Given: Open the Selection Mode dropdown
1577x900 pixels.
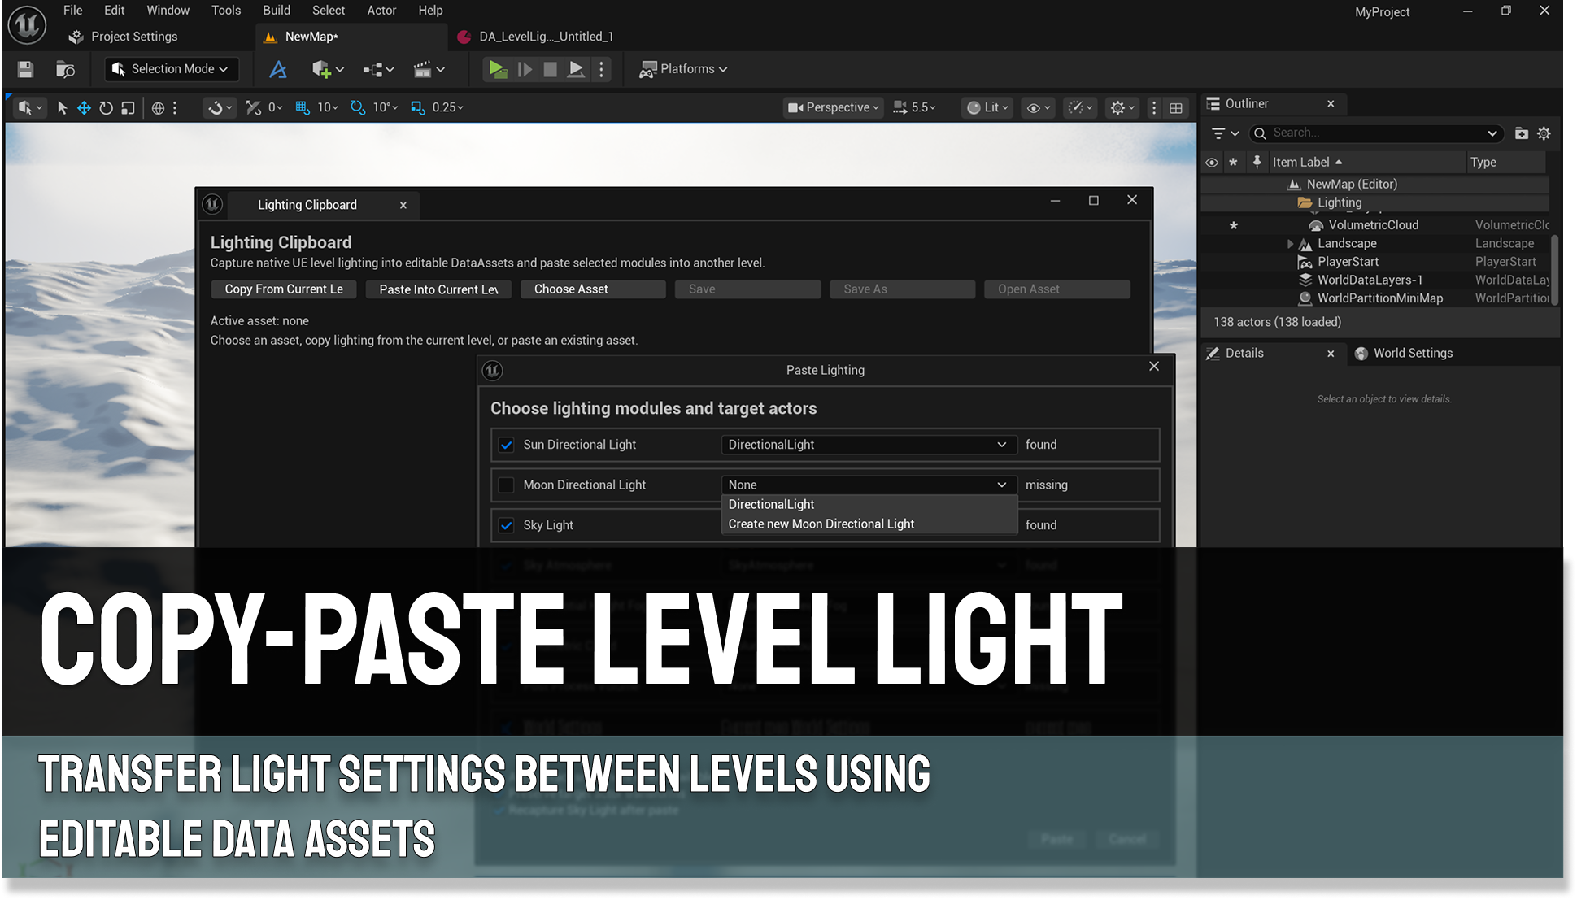Looking at the screenshot, I should click(172, 69).
